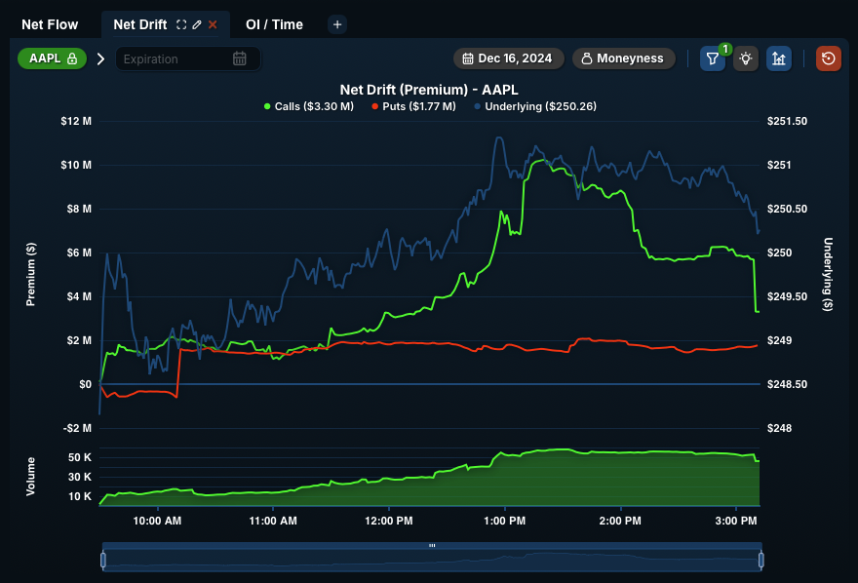The height and width of the screenshot is (583, 858).
Task: Click the chart title Net Drift (Premium) - AAPL
Action: point(429,90)
